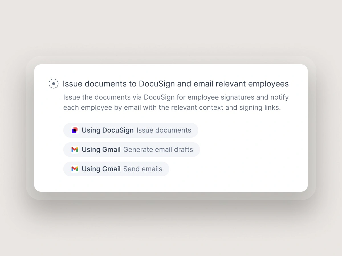This screenshot has height=256, width=342.
Task: Select the heading Issue documents to DocuSign
Action: (x=176, y=84)
